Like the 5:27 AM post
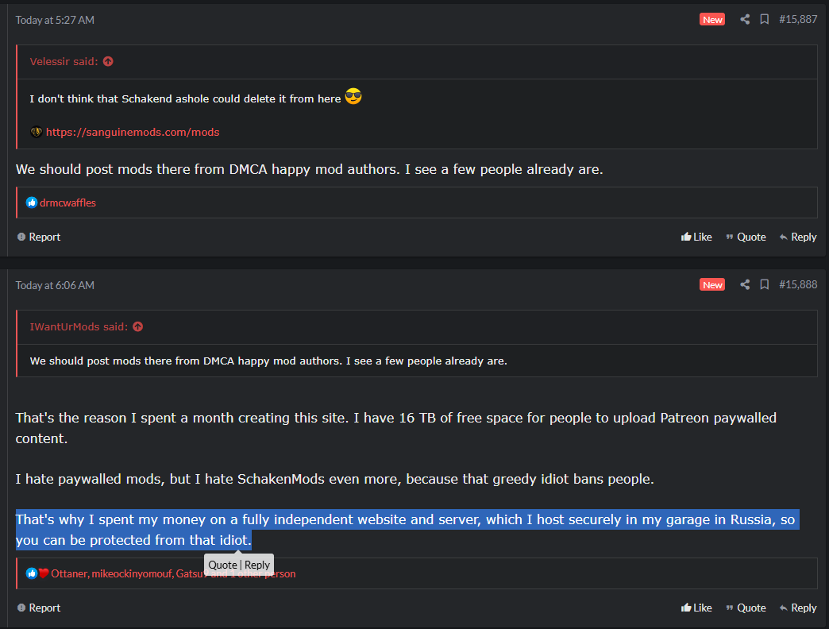The width and height of the screenshot is (829, 629). tap(696, 237)
